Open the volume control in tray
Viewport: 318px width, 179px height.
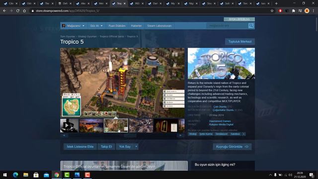pos(290,175)
